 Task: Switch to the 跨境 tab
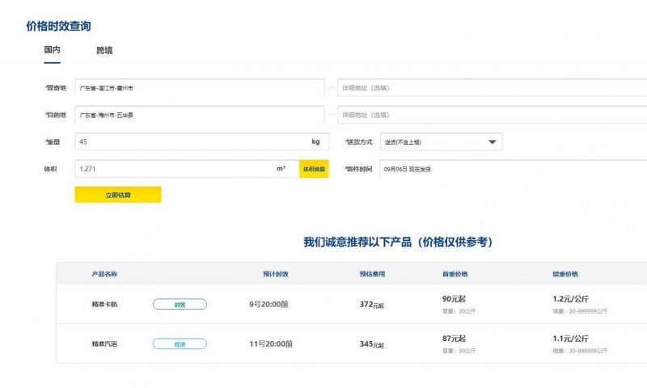point(104,50)
